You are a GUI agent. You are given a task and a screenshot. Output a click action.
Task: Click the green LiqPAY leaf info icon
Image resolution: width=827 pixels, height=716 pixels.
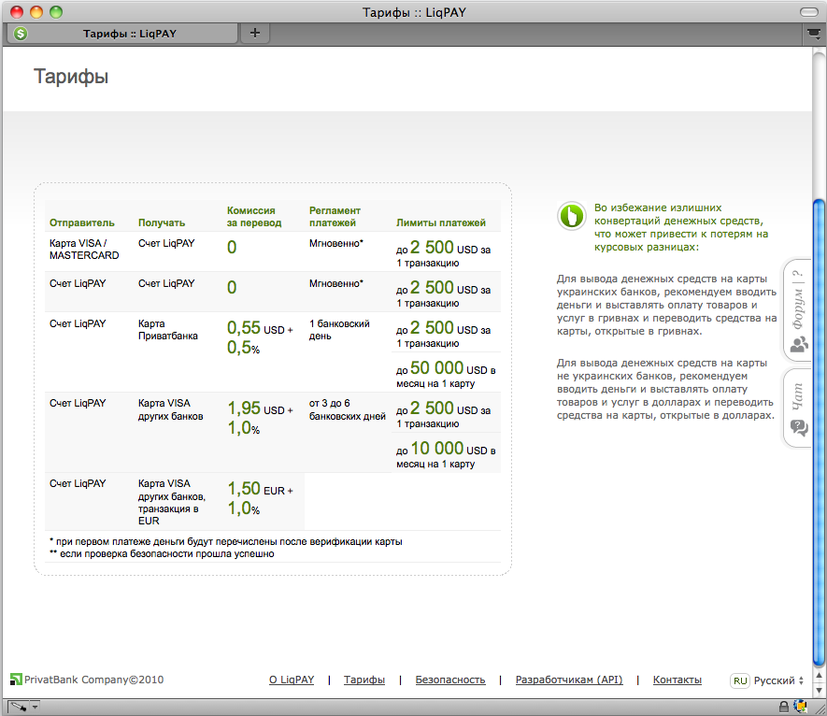pyautogui.click(x=570, y=216)
